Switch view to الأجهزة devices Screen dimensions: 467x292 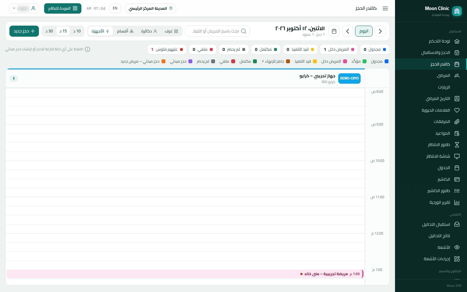click(100, 31)
